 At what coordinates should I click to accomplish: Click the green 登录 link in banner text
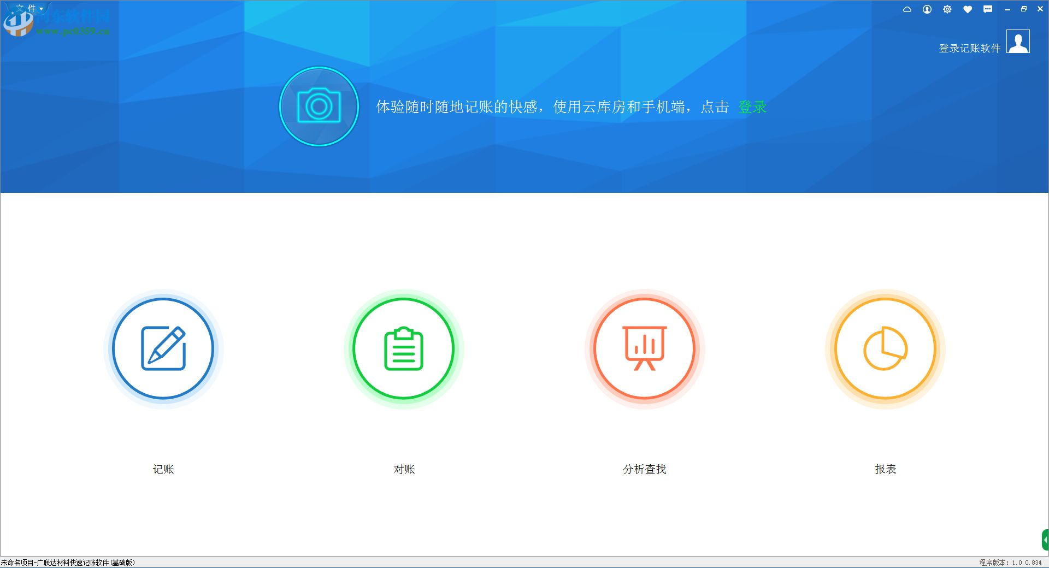point(752,107)
